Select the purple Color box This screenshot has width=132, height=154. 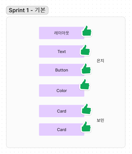tap(62, 90)
